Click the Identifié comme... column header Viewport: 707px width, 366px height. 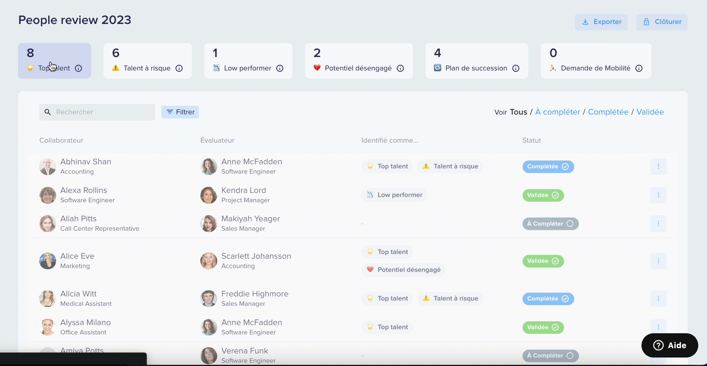coord(390,140)
